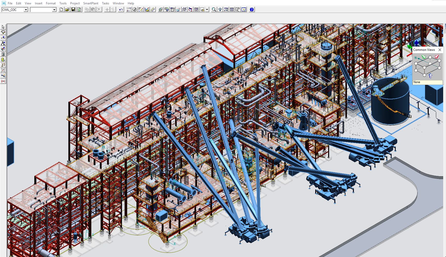This screenshot has width=446, height=257.
Task: Click the New document icon
Action: coord(61,10)
